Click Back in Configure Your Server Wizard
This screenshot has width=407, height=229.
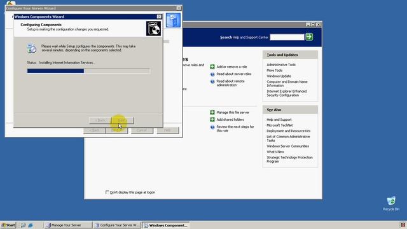click(94, 130)
